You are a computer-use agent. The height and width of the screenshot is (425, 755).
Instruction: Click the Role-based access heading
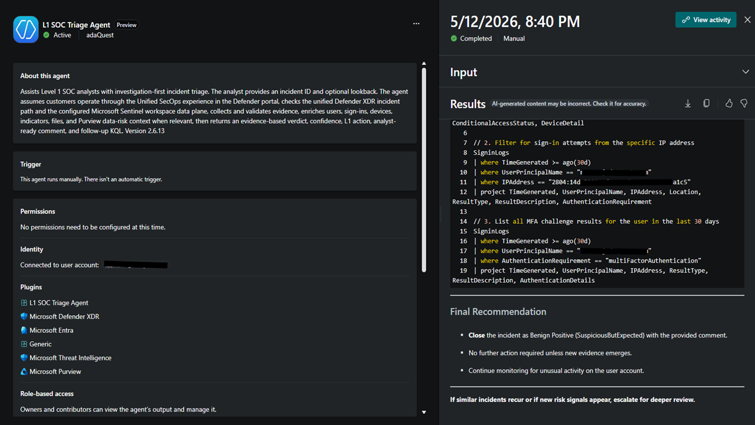tap(47, 393)
